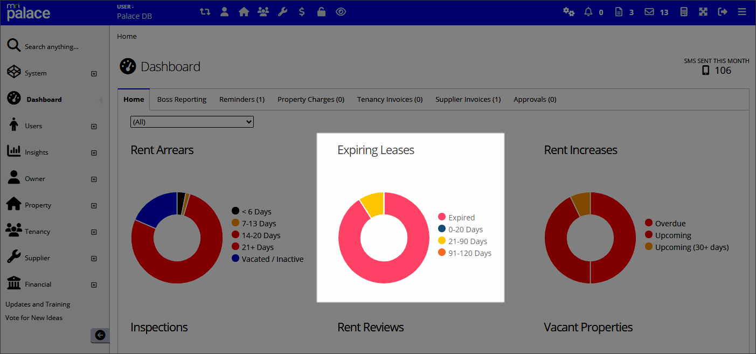Expand the Financial menu plus box

[x=94, y=285]
